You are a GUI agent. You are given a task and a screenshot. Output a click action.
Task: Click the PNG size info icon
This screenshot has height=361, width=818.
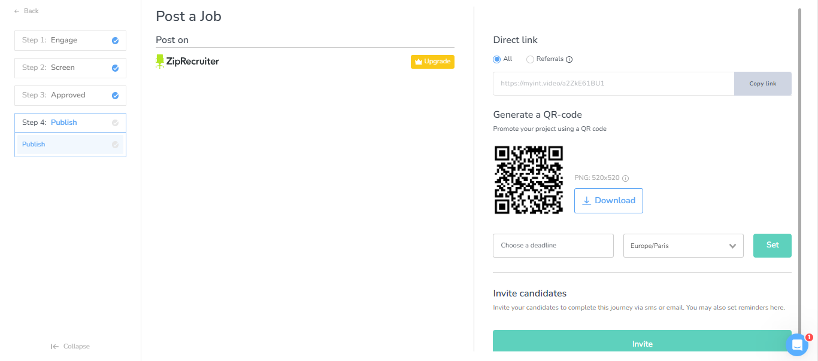click(x=625, y=178)
